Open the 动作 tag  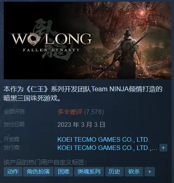coord(13,171)
